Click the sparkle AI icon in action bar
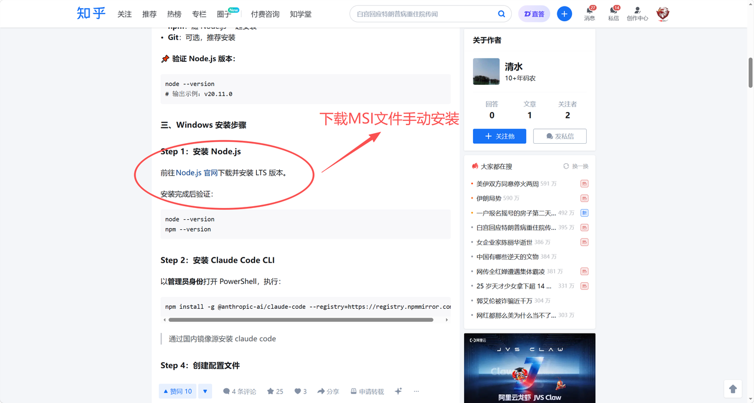754x403 pixels. pyautogui.click(x=398, y=391)
